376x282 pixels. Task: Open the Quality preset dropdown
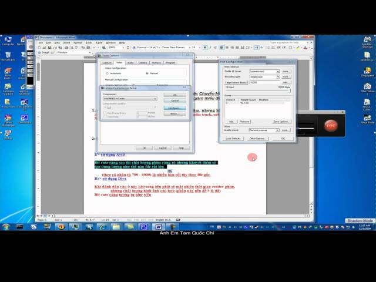264,130
